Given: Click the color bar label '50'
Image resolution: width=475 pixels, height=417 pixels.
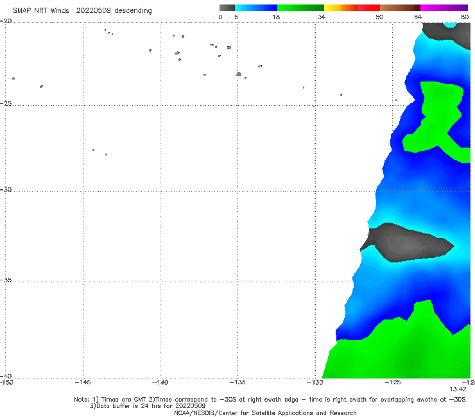Looking at the screenshot, I should tap(379, 17).
